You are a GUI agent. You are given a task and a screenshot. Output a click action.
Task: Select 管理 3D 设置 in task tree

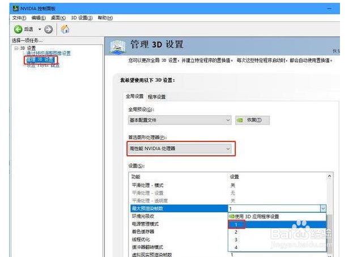point(41,60)
